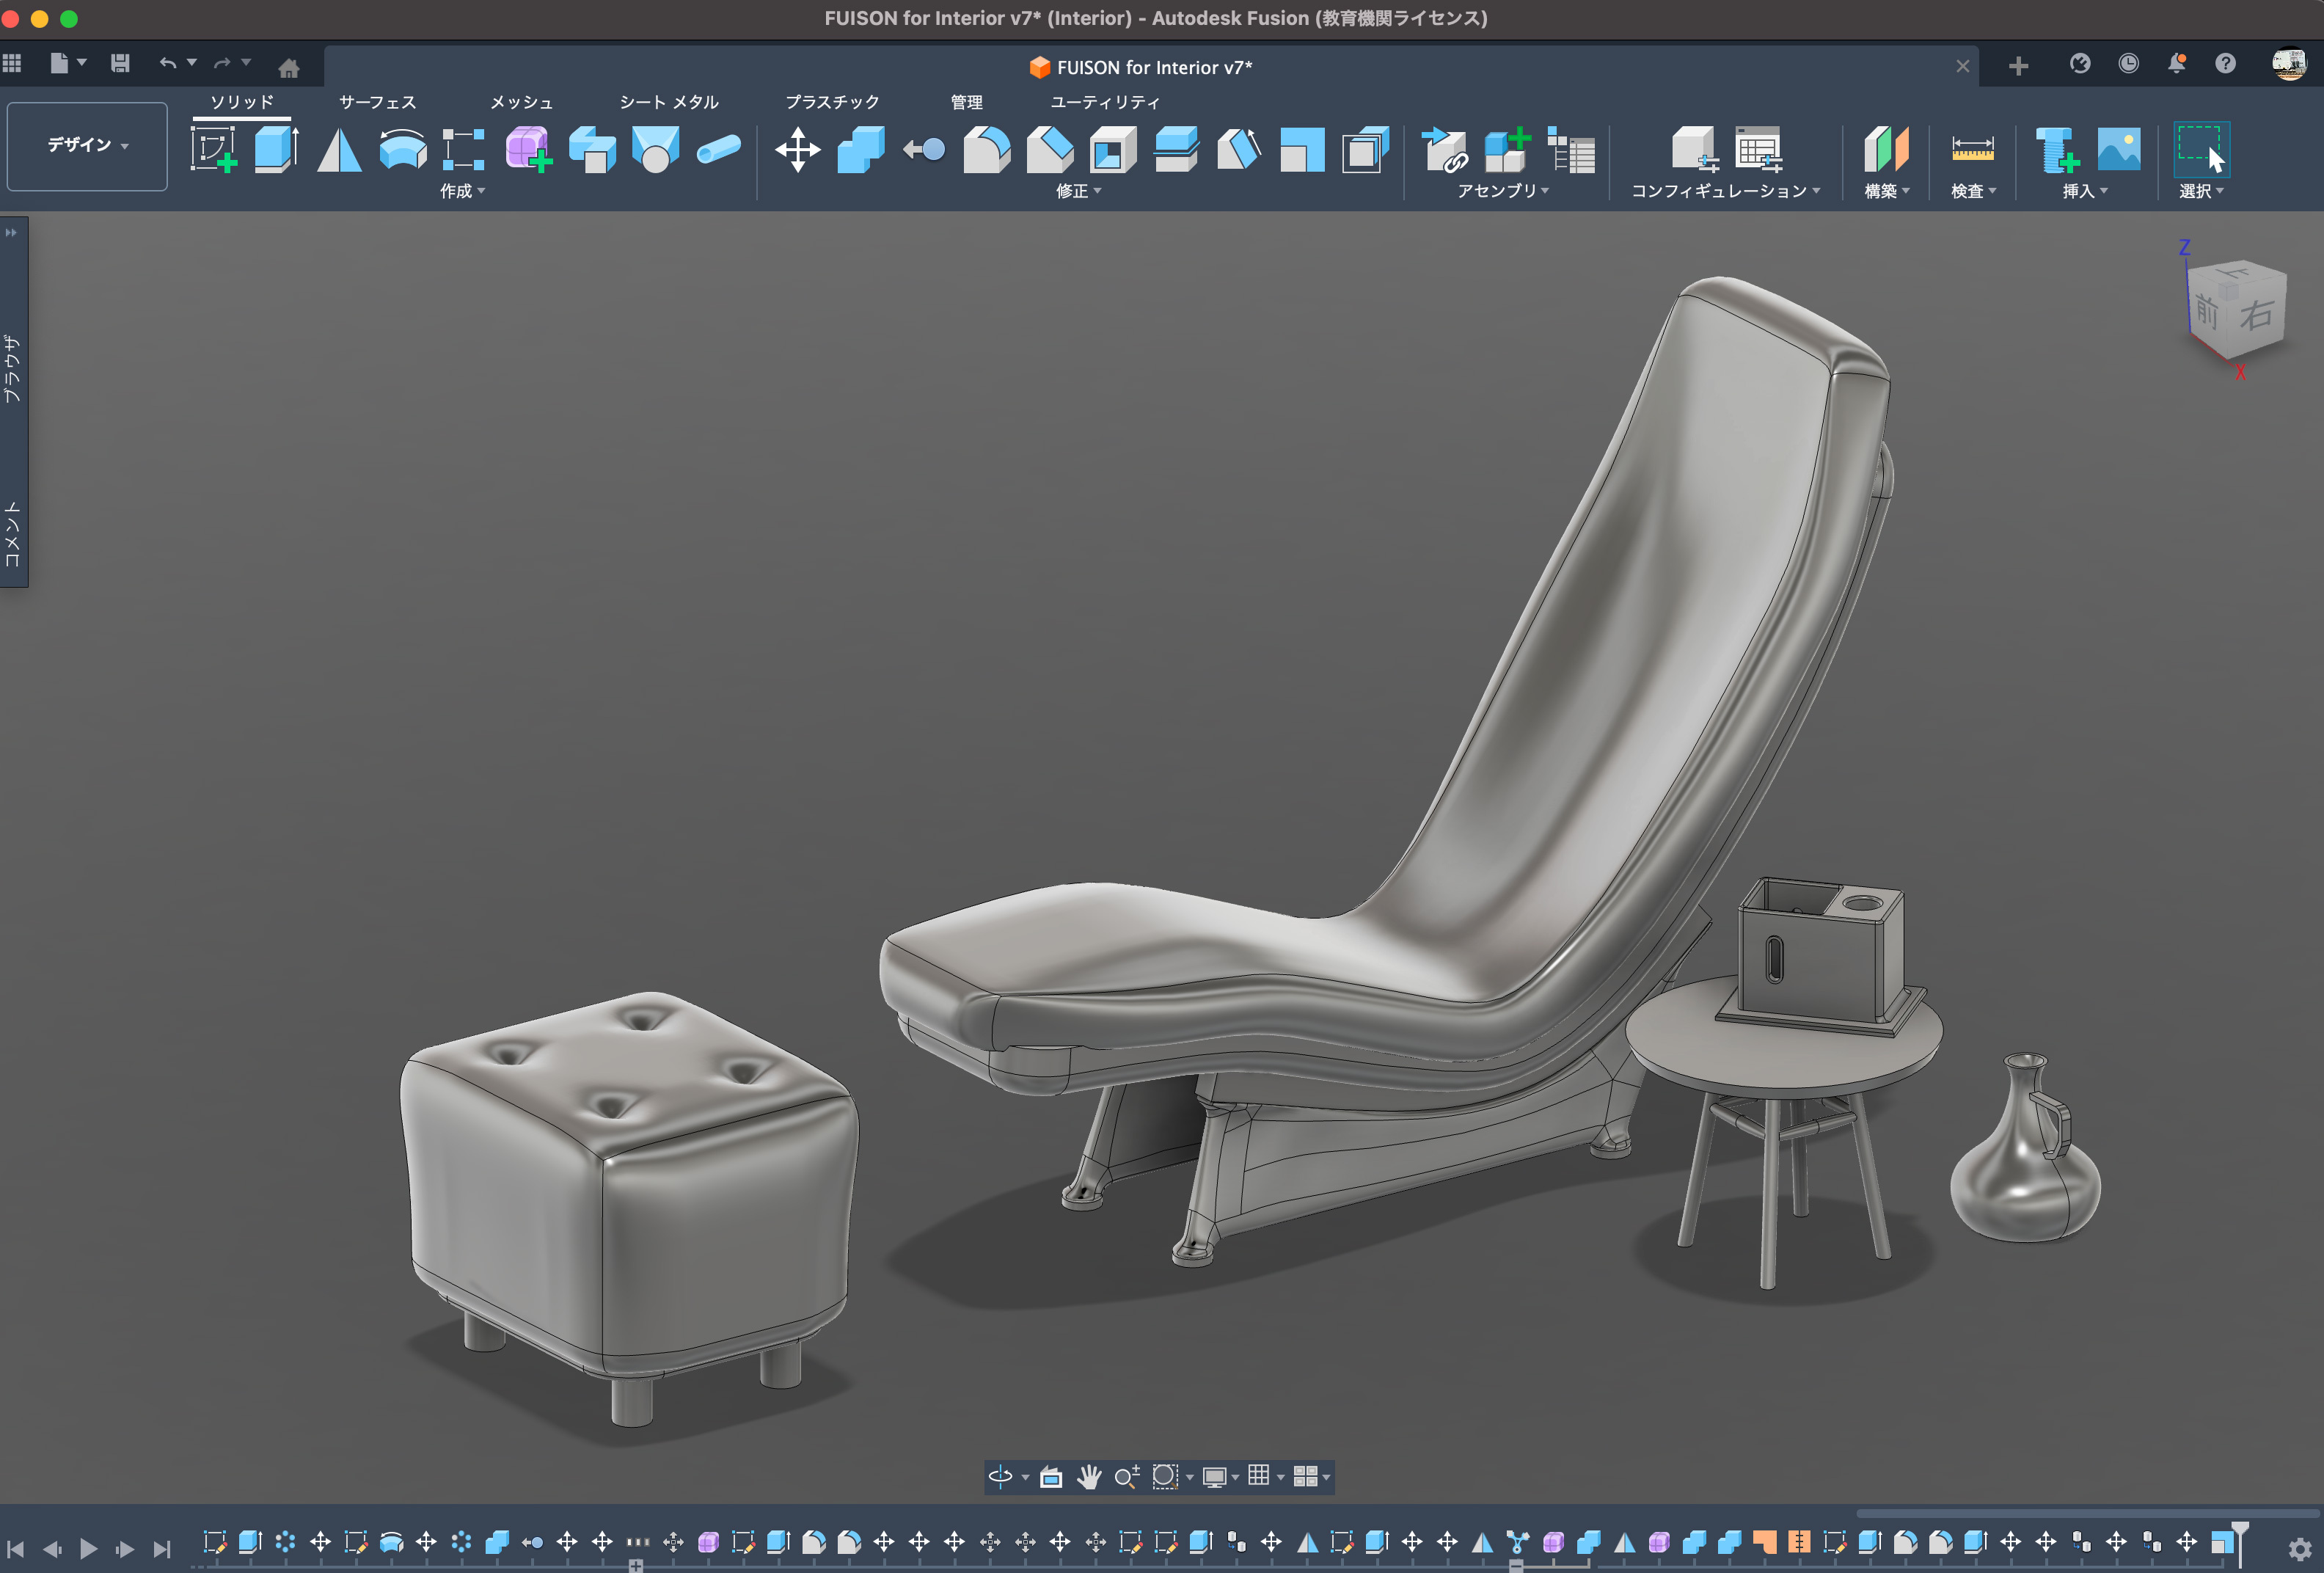Choose the Fillet tool in the Modify group

coord(986,150)
